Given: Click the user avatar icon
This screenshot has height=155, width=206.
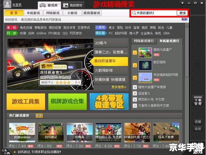Looking at the screenshot, I should [x=7, y=4].
